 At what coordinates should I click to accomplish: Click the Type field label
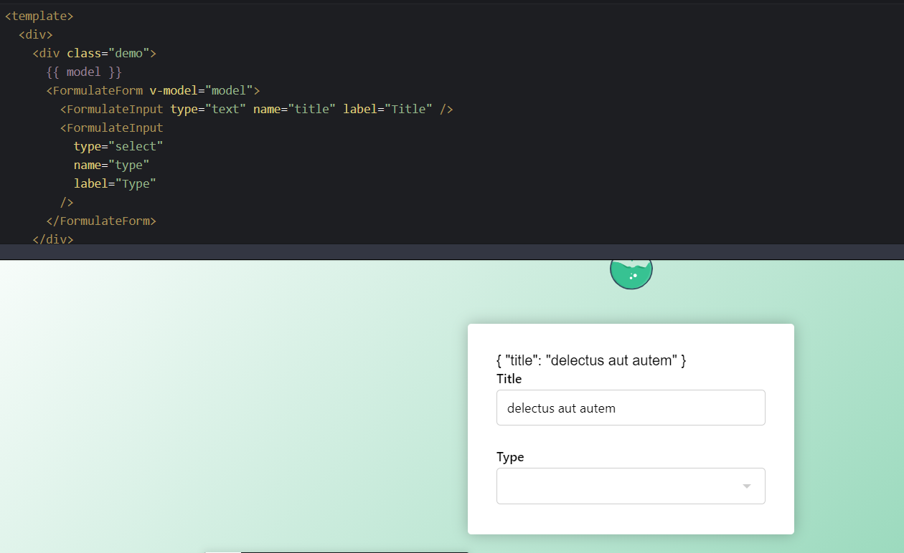click(510, 457)
